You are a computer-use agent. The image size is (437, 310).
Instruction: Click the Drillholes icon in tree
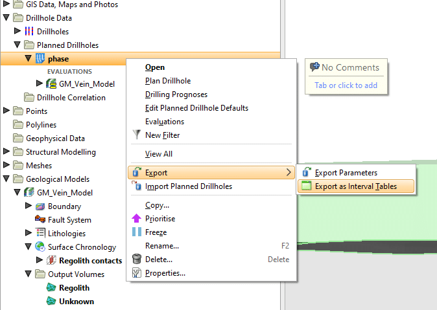click(x=29, y=31)
